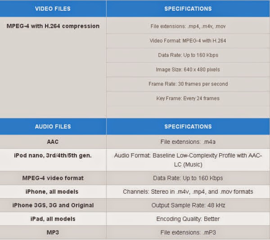Click the VIDEO FILES header cell
This screenshot has height=240, width=270.
(x=53, y=9)
